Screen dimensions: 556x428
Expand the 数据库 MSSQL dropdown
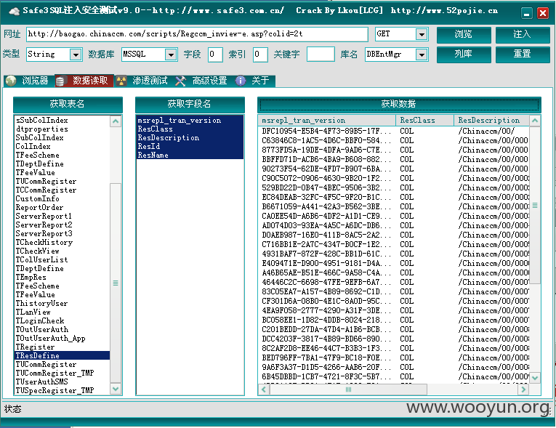point(171,54)
